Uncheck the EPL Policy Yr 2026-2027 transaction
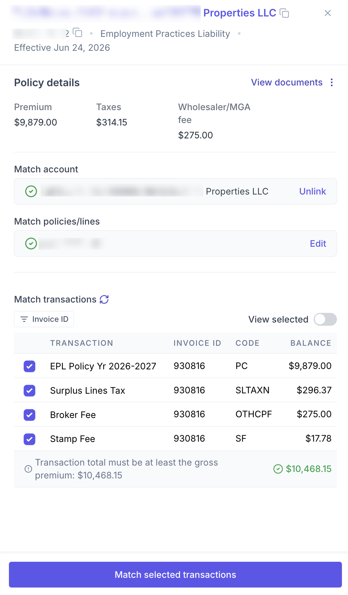 coord(30,366)
